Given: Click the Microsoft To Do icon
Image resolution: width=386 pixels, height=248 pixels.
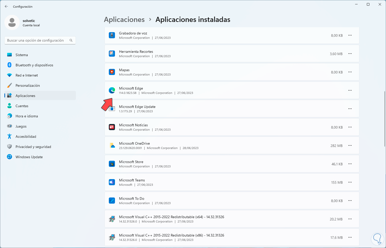Looking at the screenshot, I should [x=112, y=201].
